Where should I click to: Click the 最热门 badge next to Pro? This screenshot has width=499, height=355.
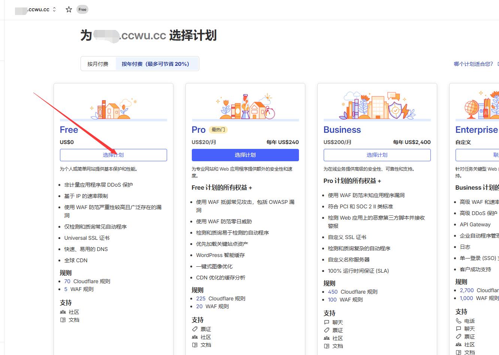coord(218,130)
